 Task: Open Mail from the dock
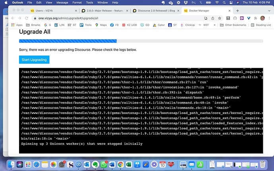click(192, 164)
